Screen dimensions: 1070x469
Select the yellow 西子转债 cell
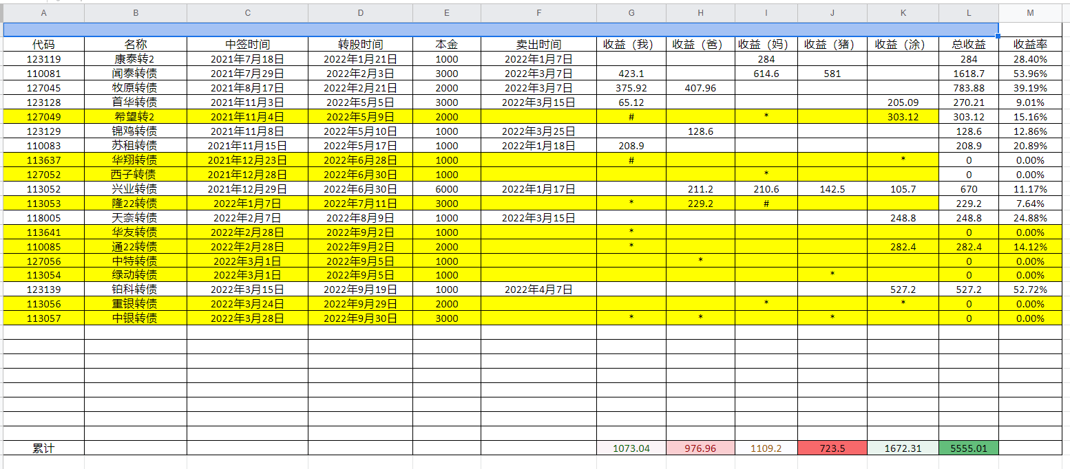(136, 175)
